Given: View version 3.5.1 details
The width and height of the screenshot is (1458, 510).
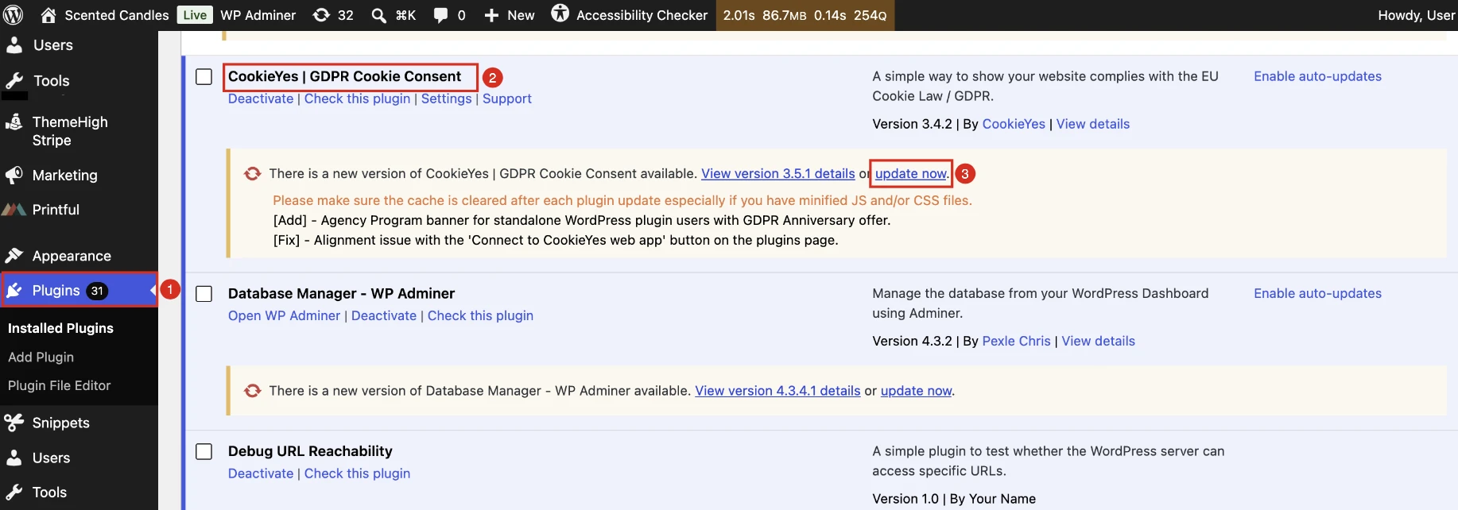Looking at the screenshot, I should tap(777, 173).
